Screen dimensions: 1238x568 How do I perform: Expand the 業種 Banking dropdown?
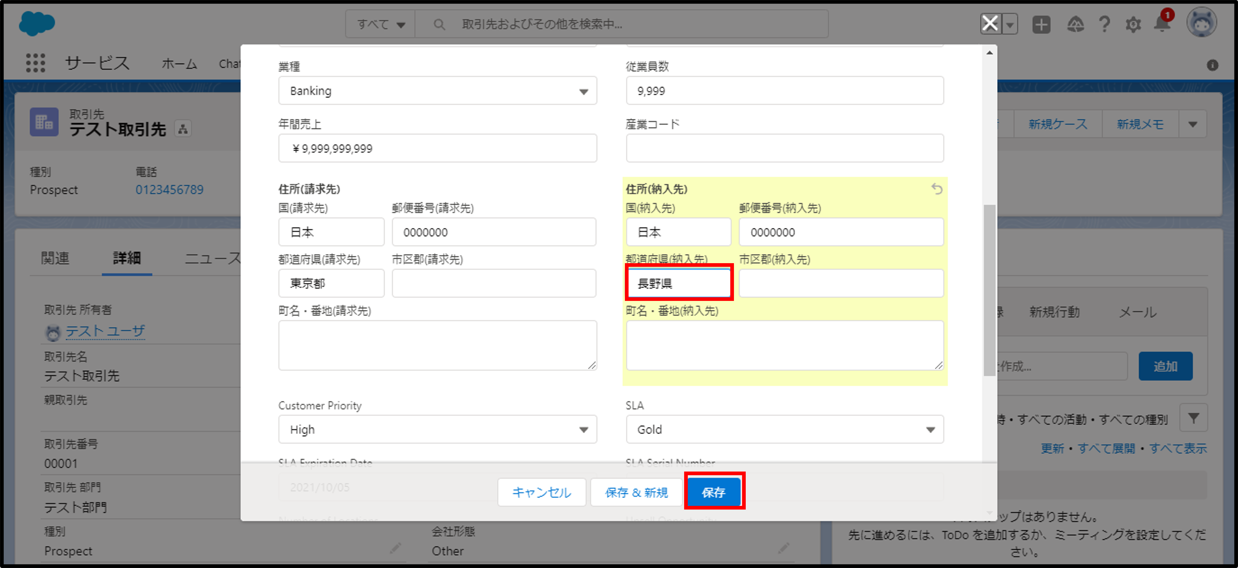(437, 91)
